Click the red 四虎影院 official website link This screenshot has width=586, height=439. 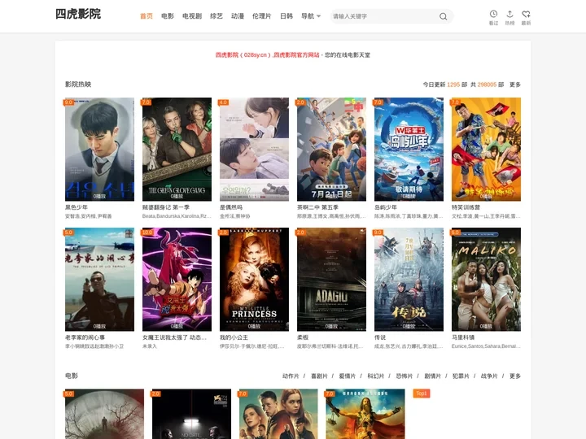267,55
